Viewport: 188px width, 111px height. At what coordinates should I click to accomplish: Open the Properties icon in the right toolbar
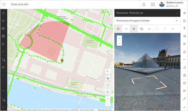point(184,13)
